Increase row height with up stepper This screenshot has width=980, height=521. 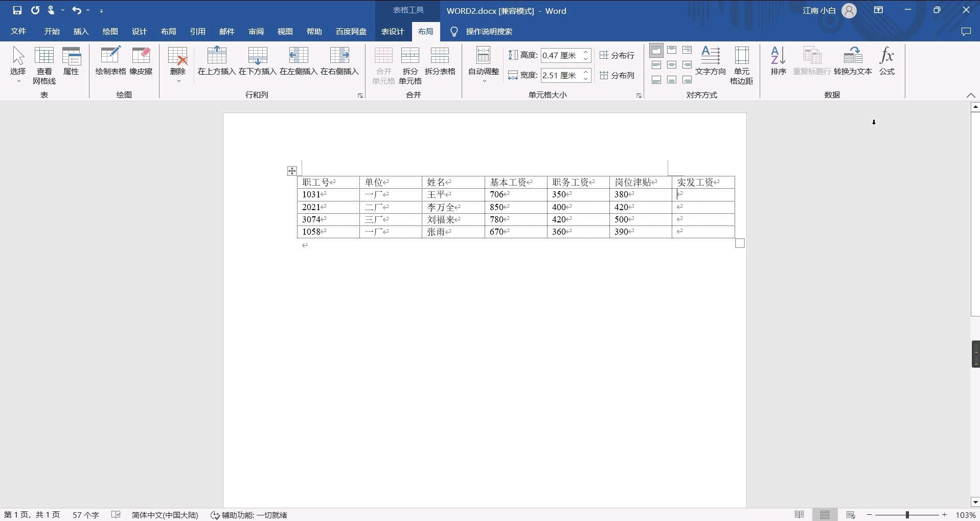click(x=586, y=52)
